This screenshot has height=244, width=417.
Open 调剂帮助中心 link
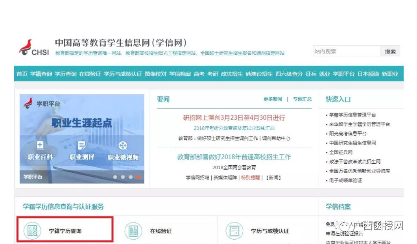click(x=276, y=139)
